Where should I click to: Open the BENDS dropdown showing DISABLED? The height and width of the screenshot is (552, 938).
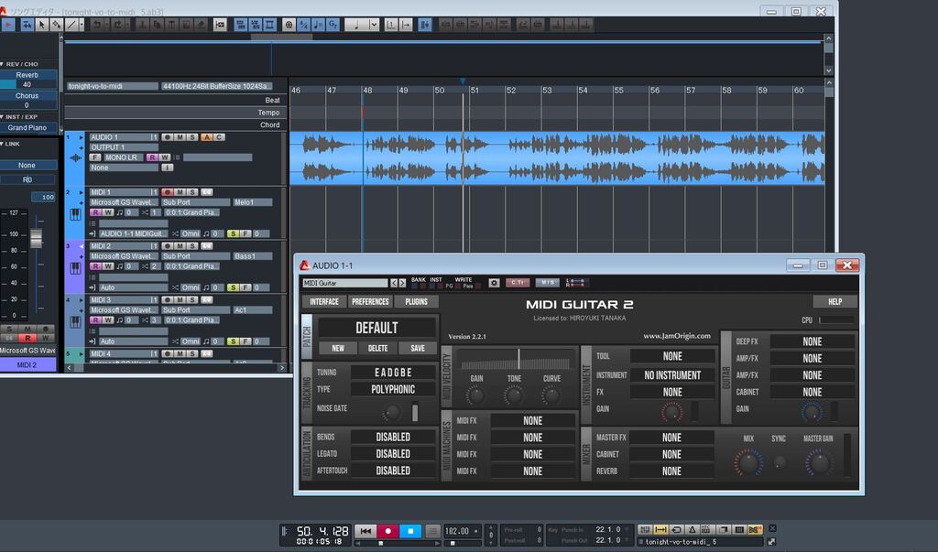click(x=393, y=438)
